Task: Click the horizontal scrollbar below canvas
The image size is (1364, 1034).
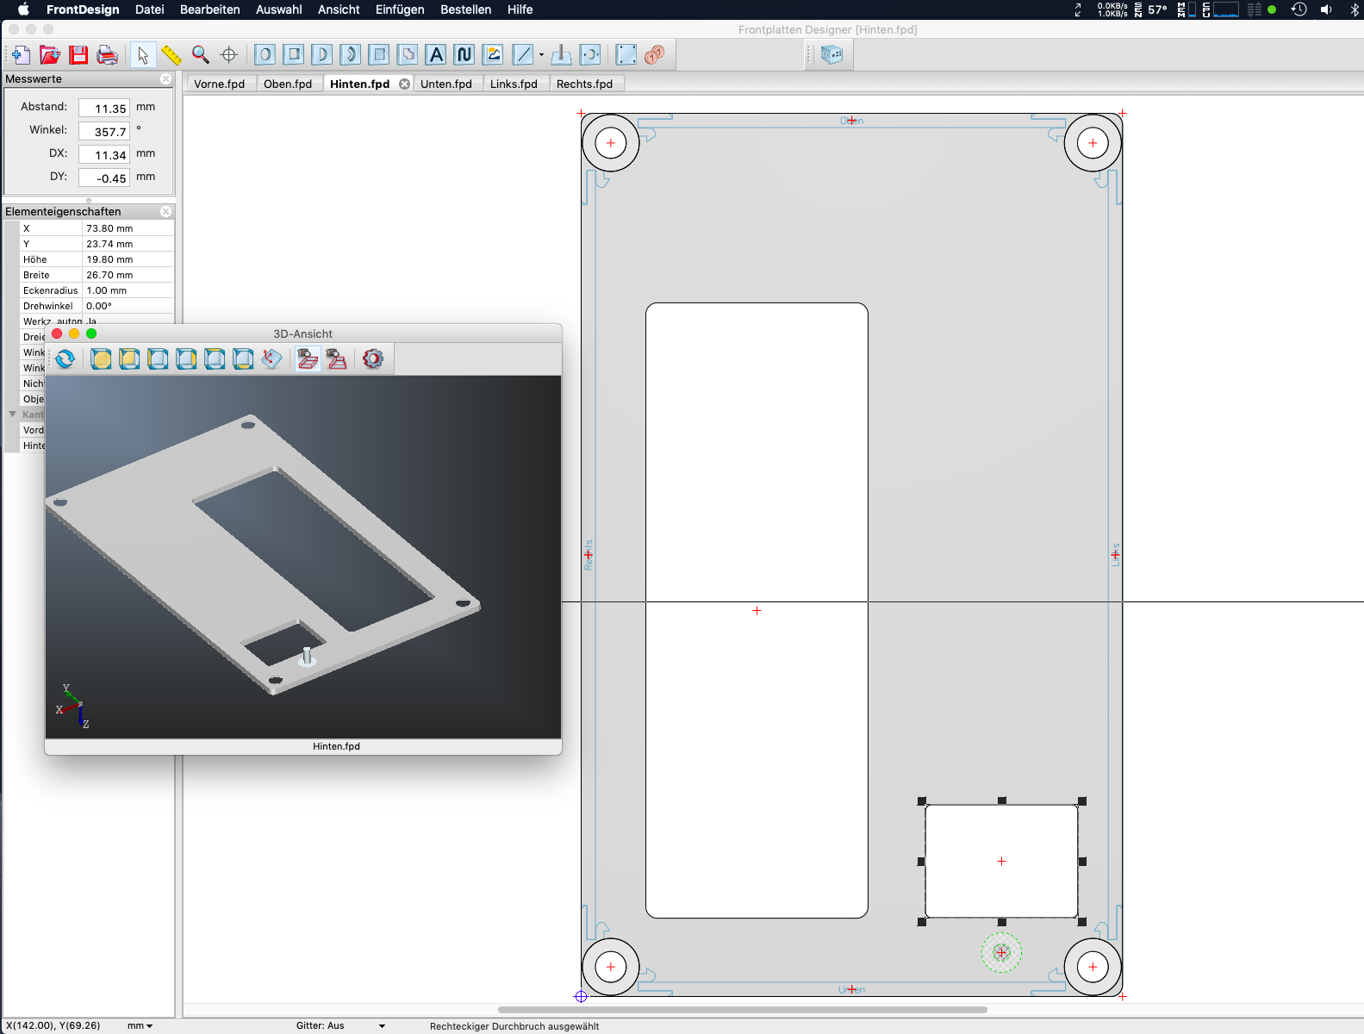Action: [743, 1010]
